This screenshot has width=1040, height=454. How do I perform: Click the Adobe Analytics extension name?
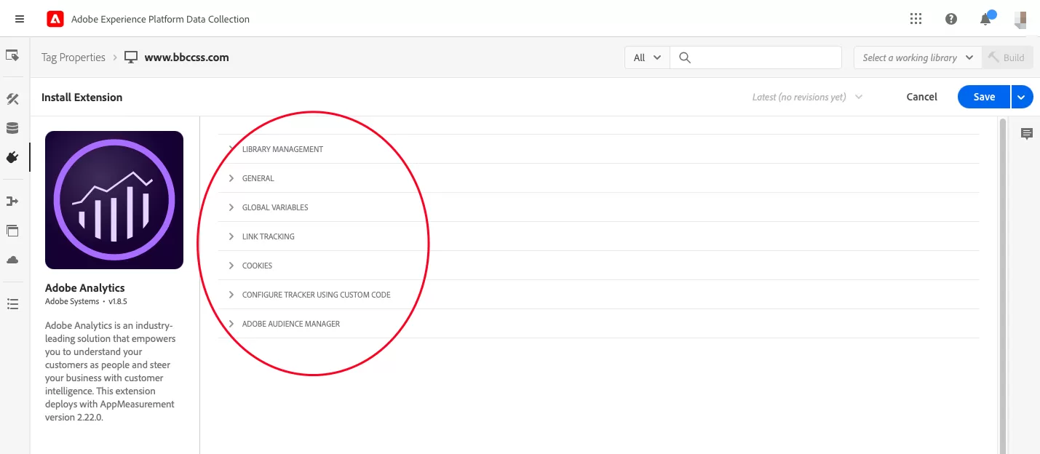pyautogui.click(x=85, y=288)
